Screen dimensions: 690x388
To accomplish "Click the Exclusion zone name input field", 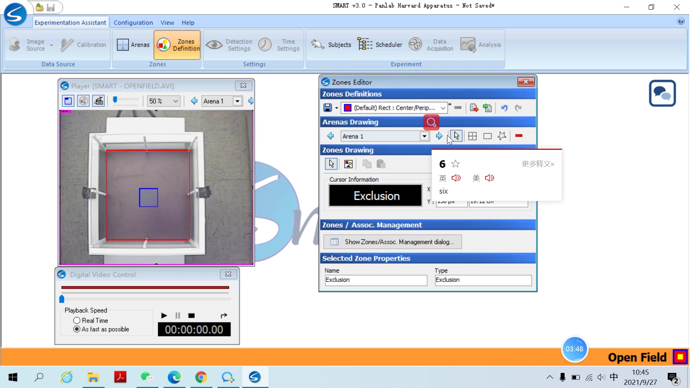I will 374,280.
